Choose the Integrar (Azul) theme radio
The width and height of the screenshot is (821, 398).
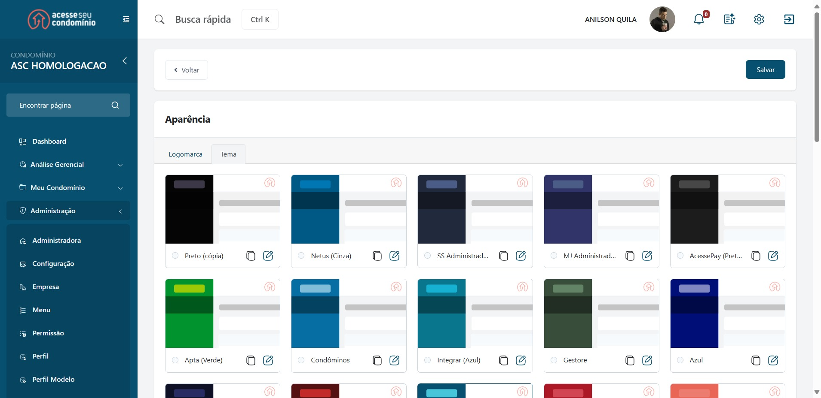coord(427,360)
